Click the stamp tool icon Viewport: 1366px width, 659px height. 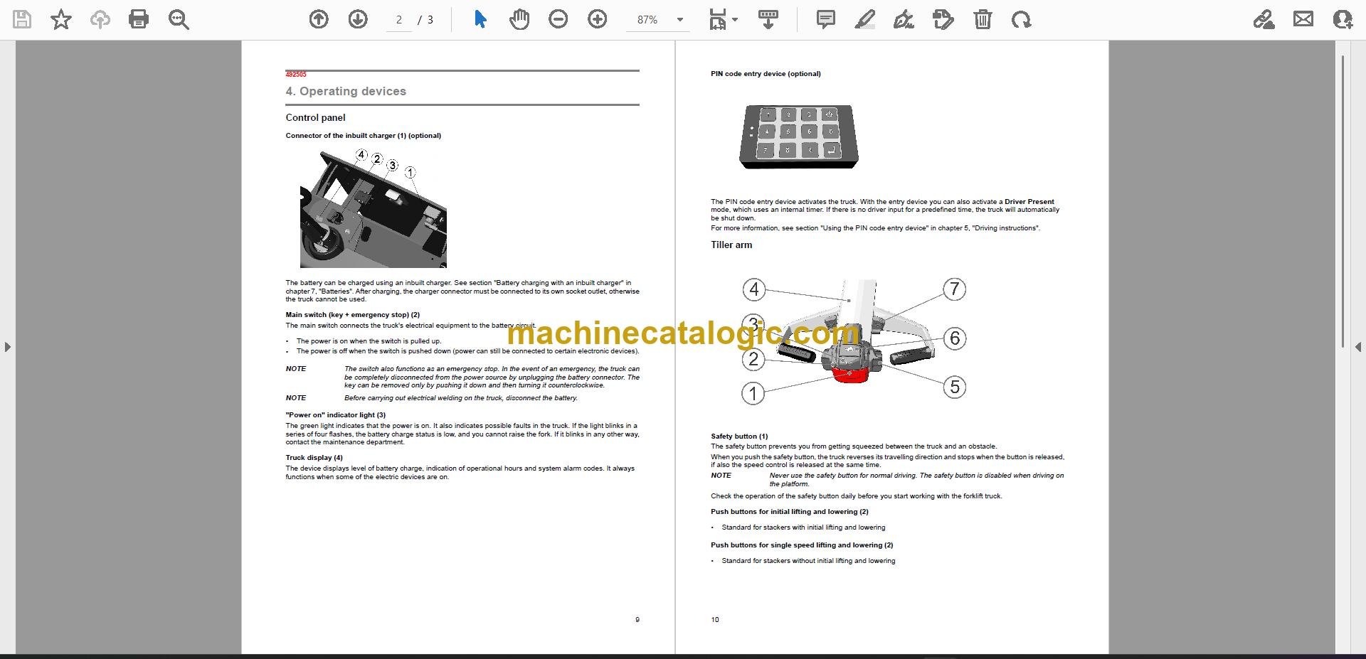[943, 19]
